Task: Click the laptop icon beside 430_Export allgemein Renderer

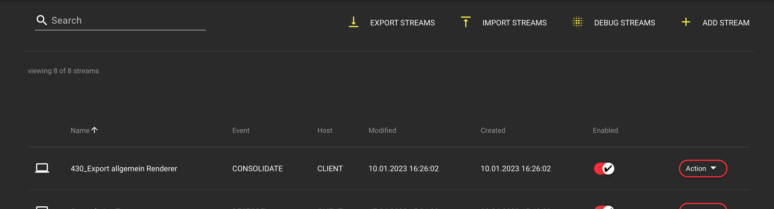Action: [42, 168]
